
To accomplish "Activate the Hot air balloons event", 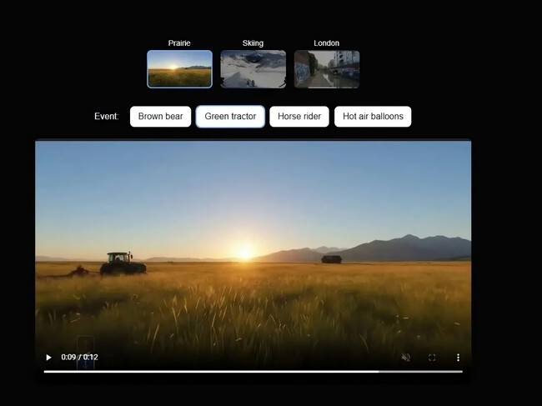I will pyautogui.click(x=373, y=117).
